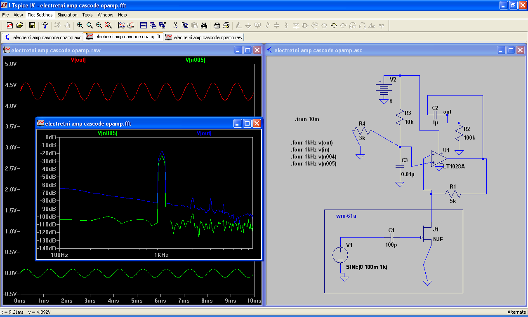This screenshot has width=528, height=317.
Task: Click the Cut scissors icon
Action: pos(175,25)
